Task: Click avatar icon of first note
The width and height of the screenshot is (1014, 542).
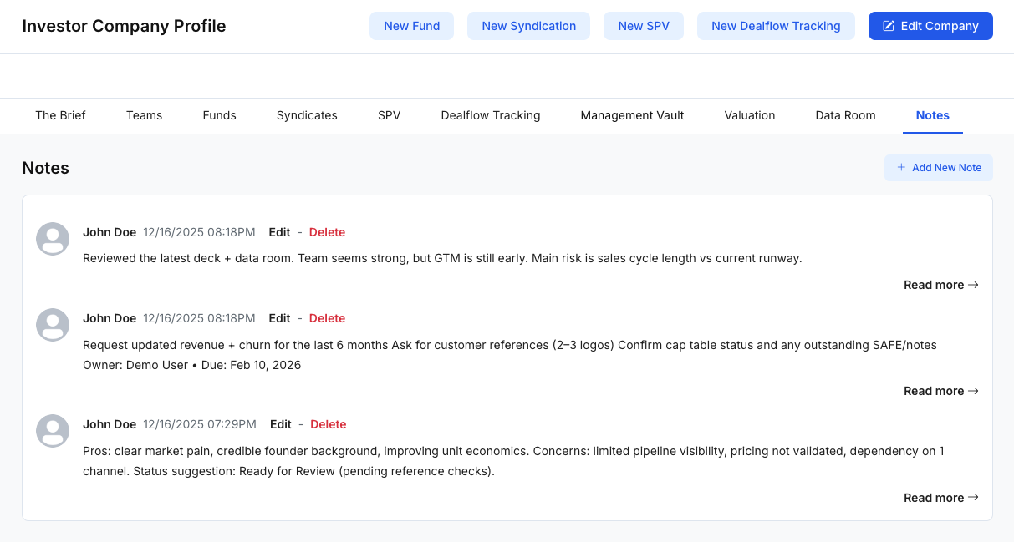Action: point(53,239)
